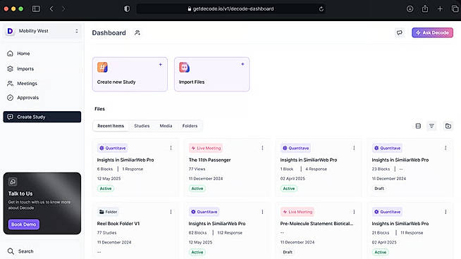Click the Ask Decode button
461x259 pixels.
coord(432,32)
